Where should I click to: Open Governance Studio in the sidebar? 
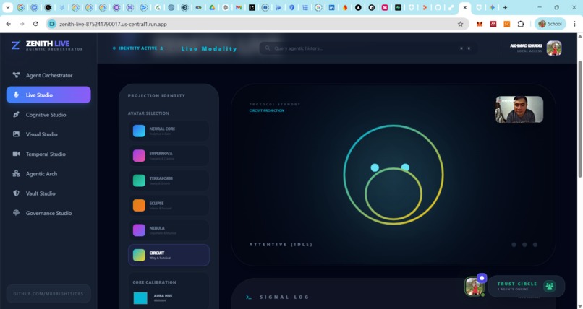[48, 213]
